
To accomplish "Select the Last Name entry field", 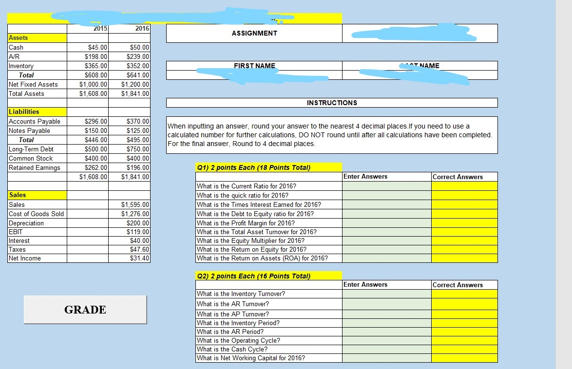I will pos(419,74).
